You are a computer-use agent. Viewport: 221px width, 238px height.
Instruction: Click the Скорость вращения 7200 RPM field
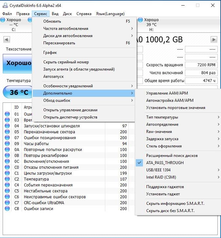point(201,65)
